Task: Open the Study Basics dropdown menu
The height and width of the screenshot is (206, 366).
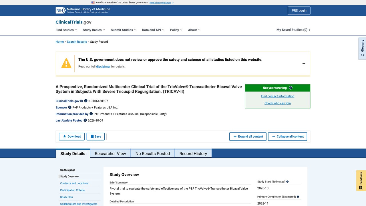Action: [94, 30]
